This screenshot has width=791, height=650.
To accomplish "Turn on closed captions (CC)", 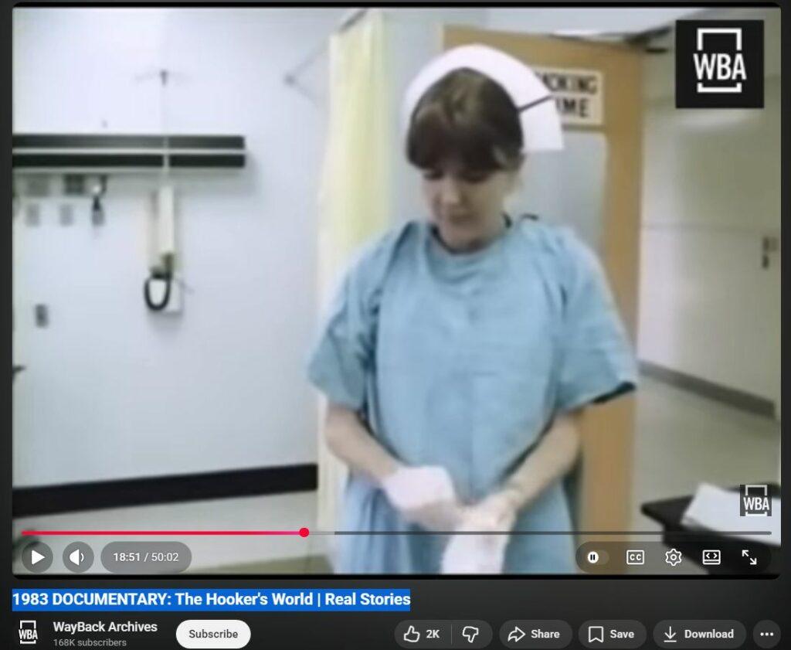I will (x=635, y=557).
